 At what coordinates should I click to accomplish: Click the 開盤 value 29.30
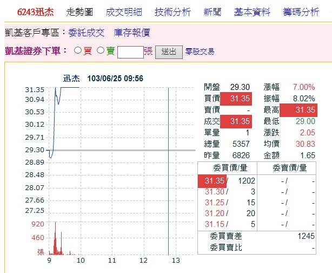pos(240,87)
